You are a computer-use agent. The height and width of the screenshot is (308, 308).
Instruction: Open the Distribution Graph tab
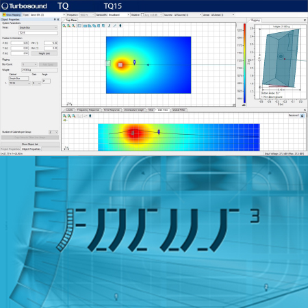tap(134, 110)
